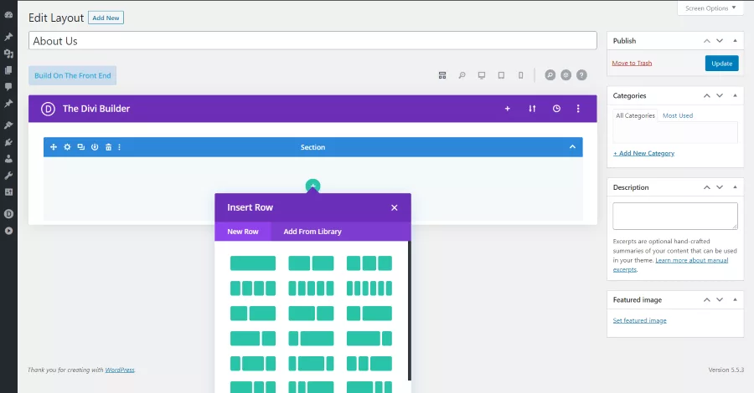Viewport: 754px width, 393px height.
Task: Choose the two equal columns layout
Action: tap(311, 263)
